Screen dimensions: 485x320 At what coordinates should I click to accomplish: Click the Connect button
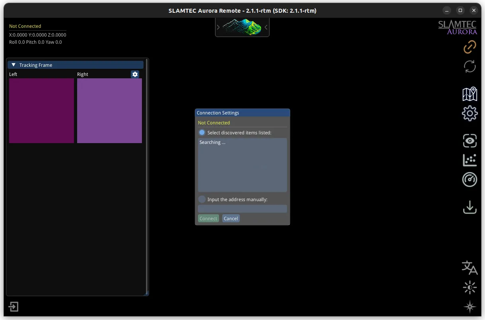(x=208, y=218)
